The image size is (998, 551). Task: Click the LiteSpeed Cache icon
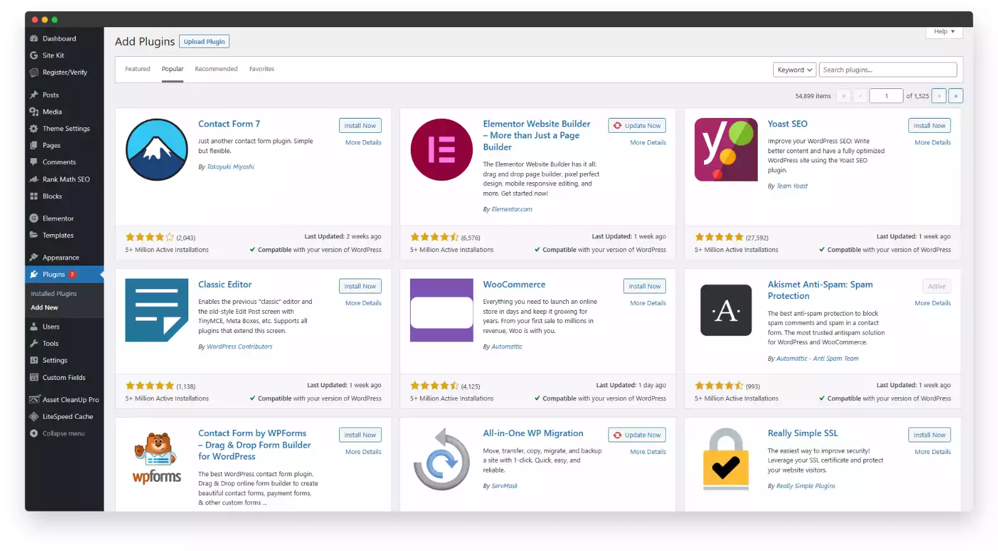click(x=34, y=416)
